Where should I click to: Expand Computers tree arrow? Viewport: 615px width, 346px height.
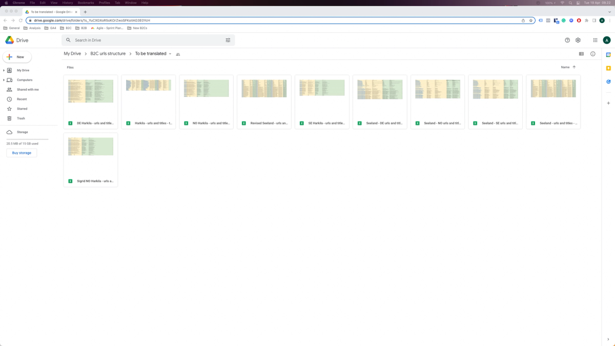point(4,80)
